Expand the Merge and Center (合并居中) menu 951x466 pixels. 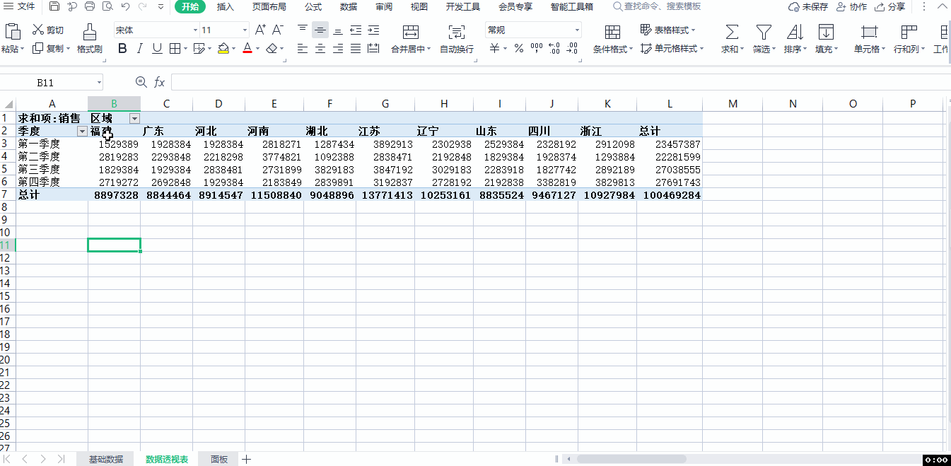pyautogui.click(x=411, y=49)
